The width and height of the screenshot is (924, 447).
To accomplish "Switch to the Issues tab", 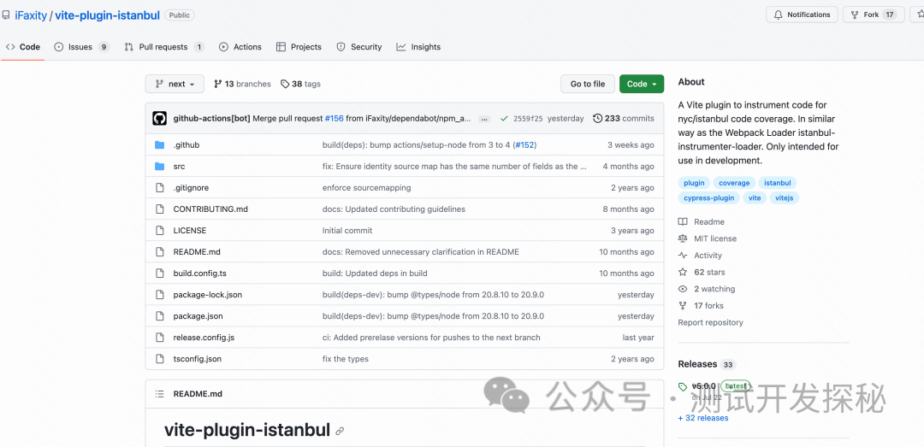I will (80, 47).
